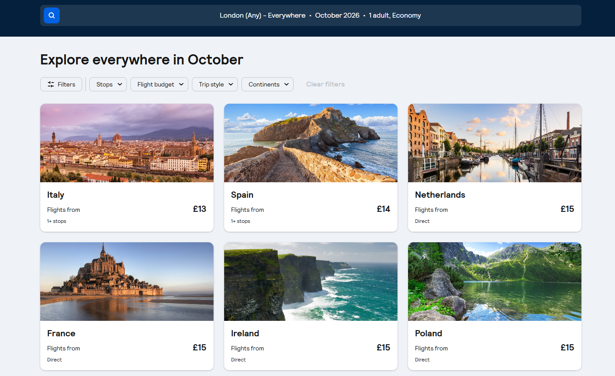Select the Italy destination title
Viewport: 615px width, 376px height.
click(x=56, y=195)
